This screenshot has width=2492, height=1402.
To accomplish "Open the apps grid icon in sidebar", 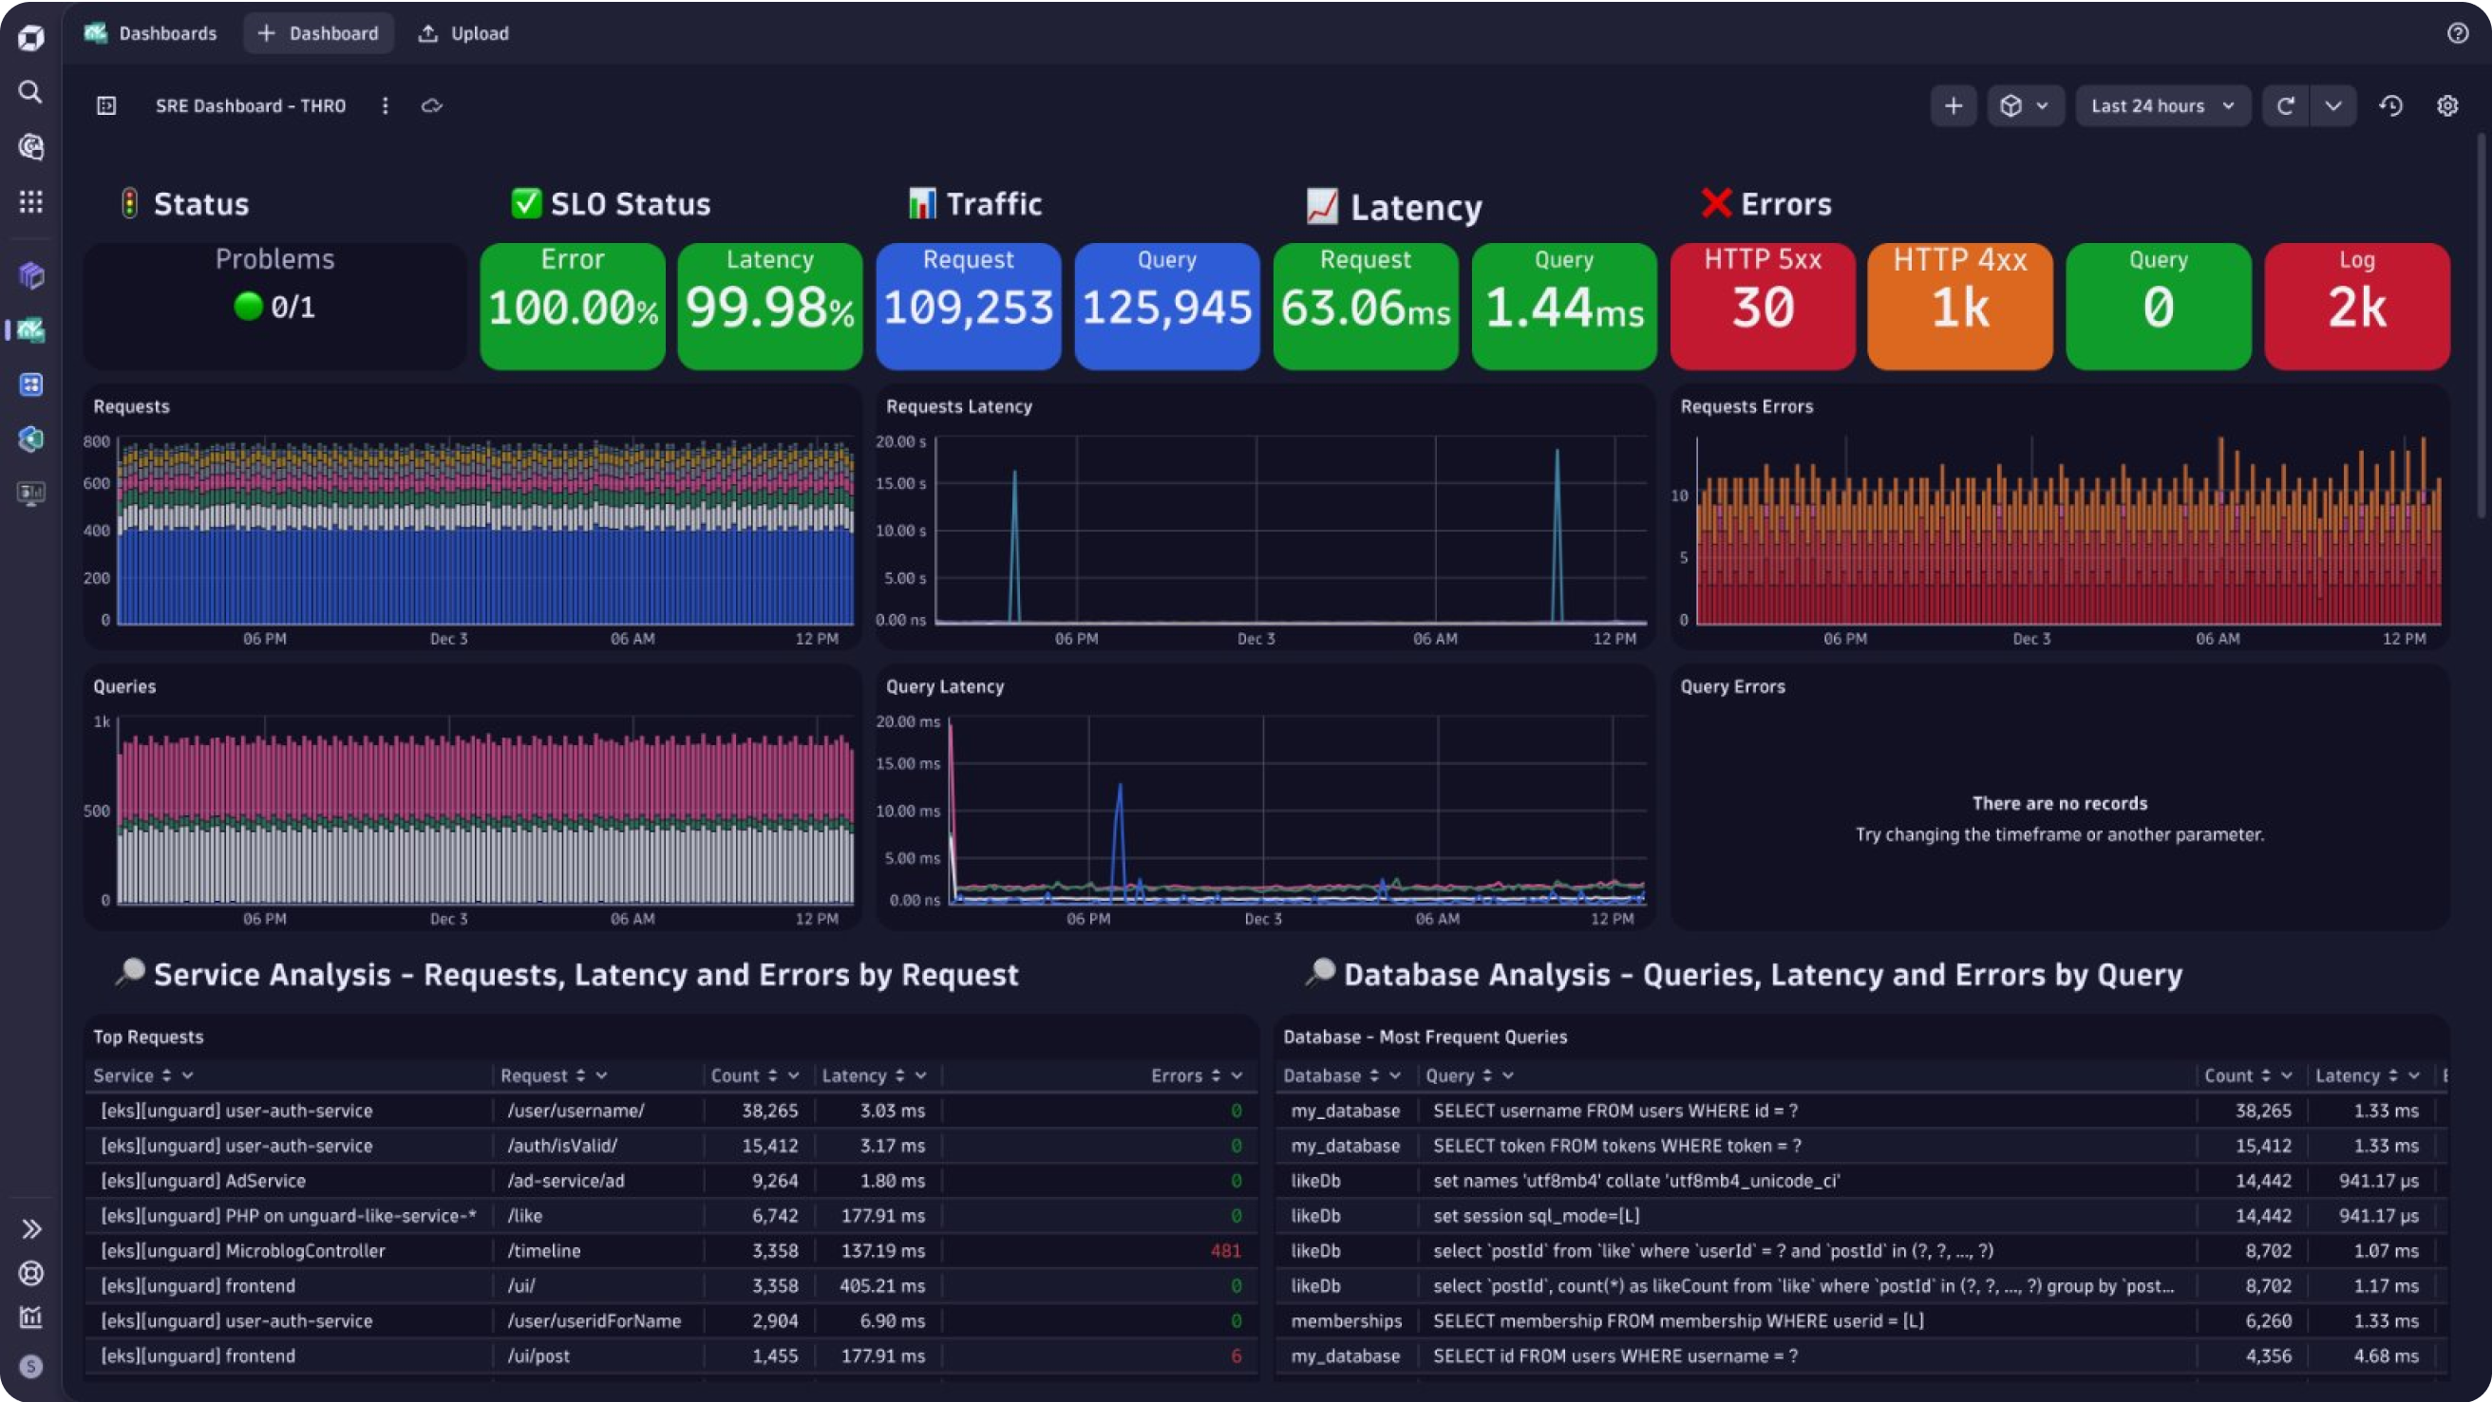I will pos(30,202).
